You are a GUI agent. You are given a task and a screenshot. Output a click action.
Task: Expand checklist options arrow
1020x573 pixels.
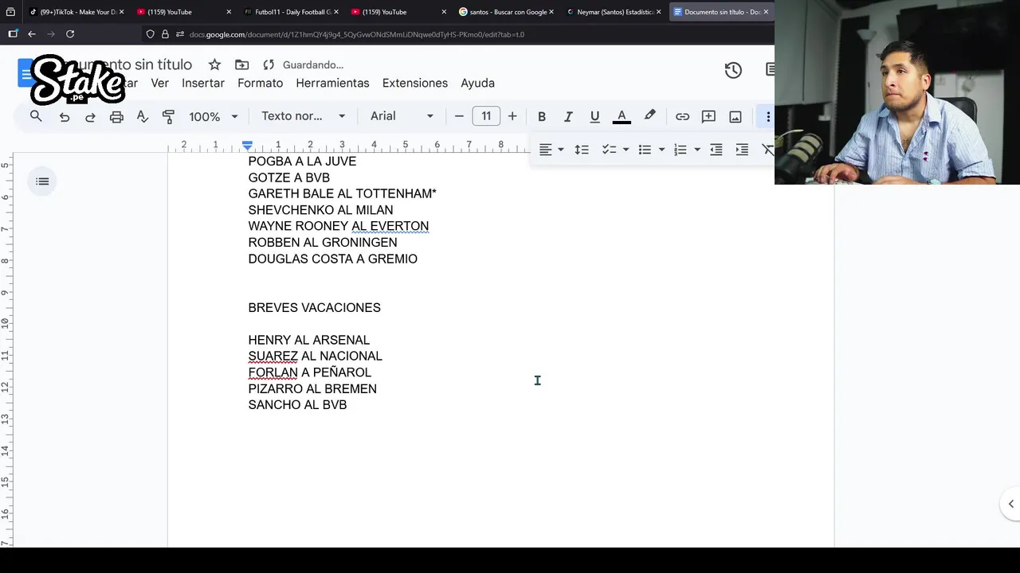pos(626,150)
